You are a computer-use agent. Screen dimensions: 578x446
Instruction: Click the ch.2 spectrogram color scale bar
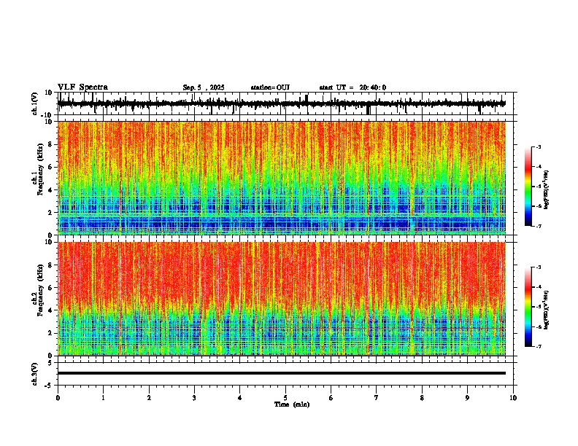528,307
